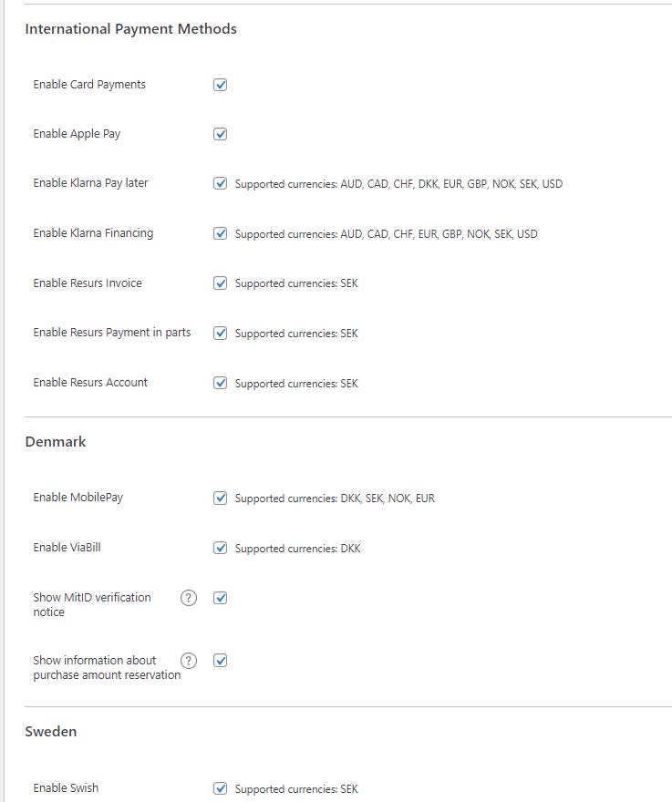
Task: Uncheck the Resurs Payment in parts checkbox
Action: point(220,333)
